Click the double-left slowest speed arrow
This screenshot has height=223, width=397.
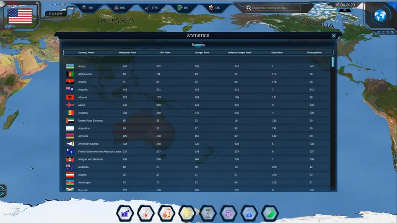tap(379, 33)
